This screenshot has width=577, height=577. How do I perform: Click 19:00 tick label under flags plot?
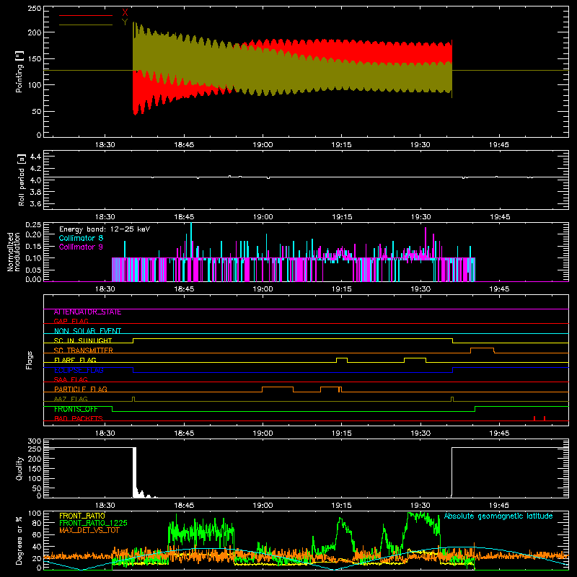(263, 433)
